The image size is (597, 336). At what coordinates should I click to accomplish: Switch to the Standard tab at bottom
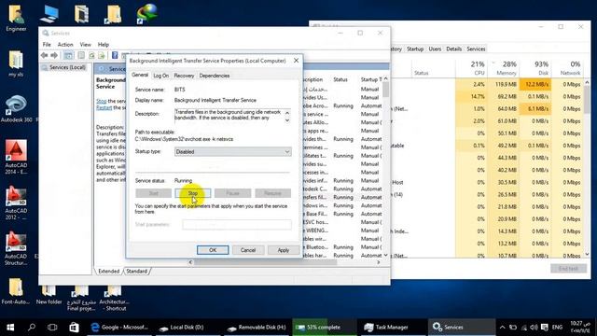click(x=136, y=272)
